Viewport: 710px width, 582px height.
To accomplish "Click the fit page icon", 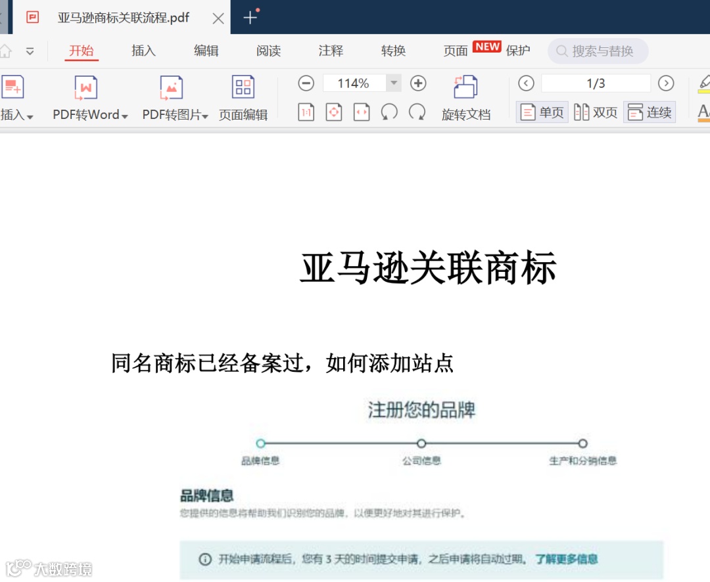I will (x=334, y=112).
